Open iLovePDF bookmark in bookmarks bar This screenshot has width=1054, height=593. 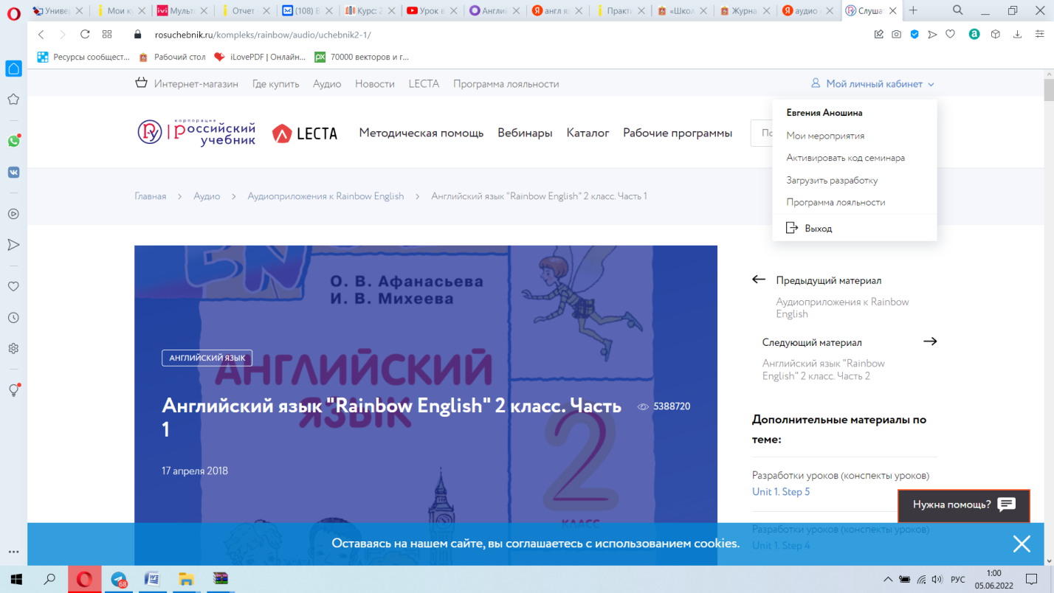tap(259, 57)
